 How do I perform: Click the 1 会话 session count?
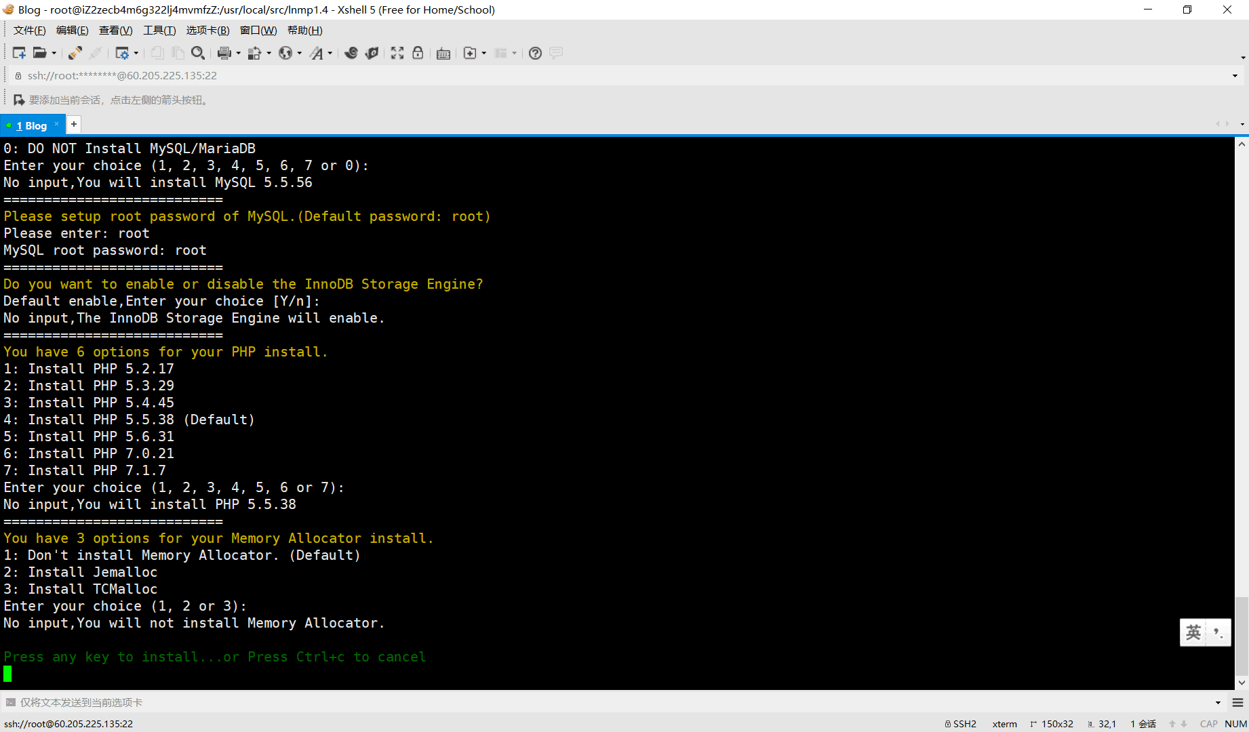[1143, 724]
